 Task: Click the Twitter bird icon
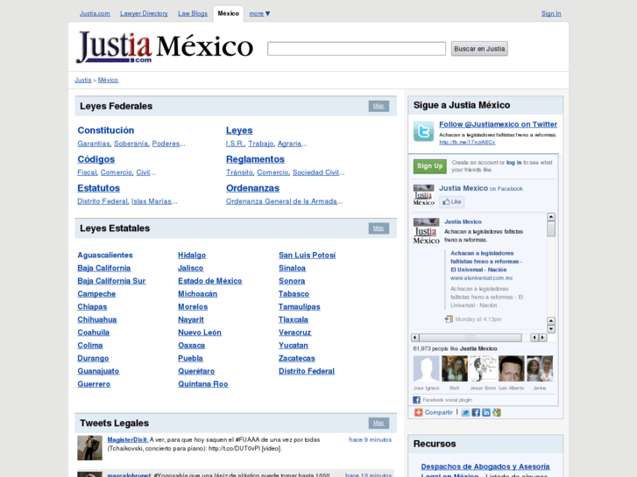pyautogui.click(x=423, y=131)
